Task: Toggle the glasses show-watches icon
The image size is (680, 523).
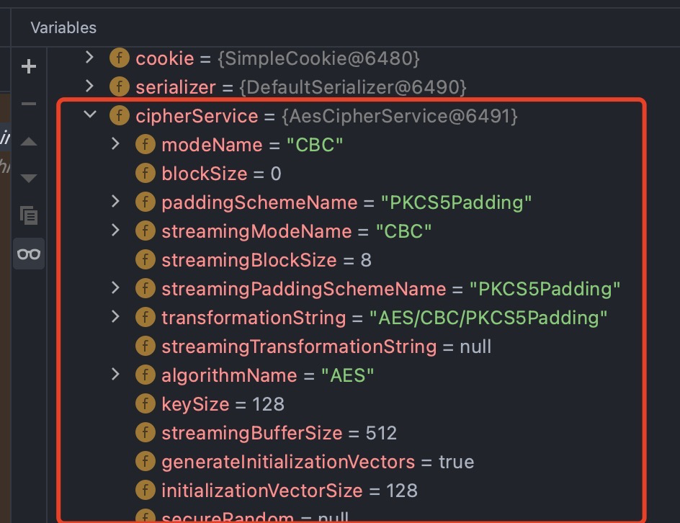Action: pos(29,254)
